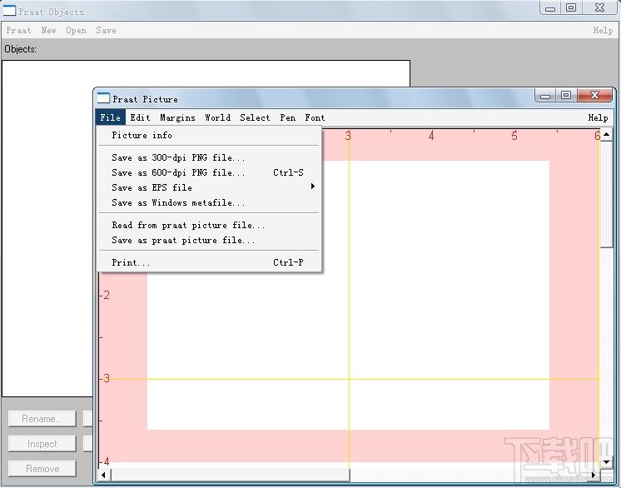Image resolution: width=621 pixels, height=488 pixels.
Task: Click Praat Picture window title icon
Action: pos(103,97)
